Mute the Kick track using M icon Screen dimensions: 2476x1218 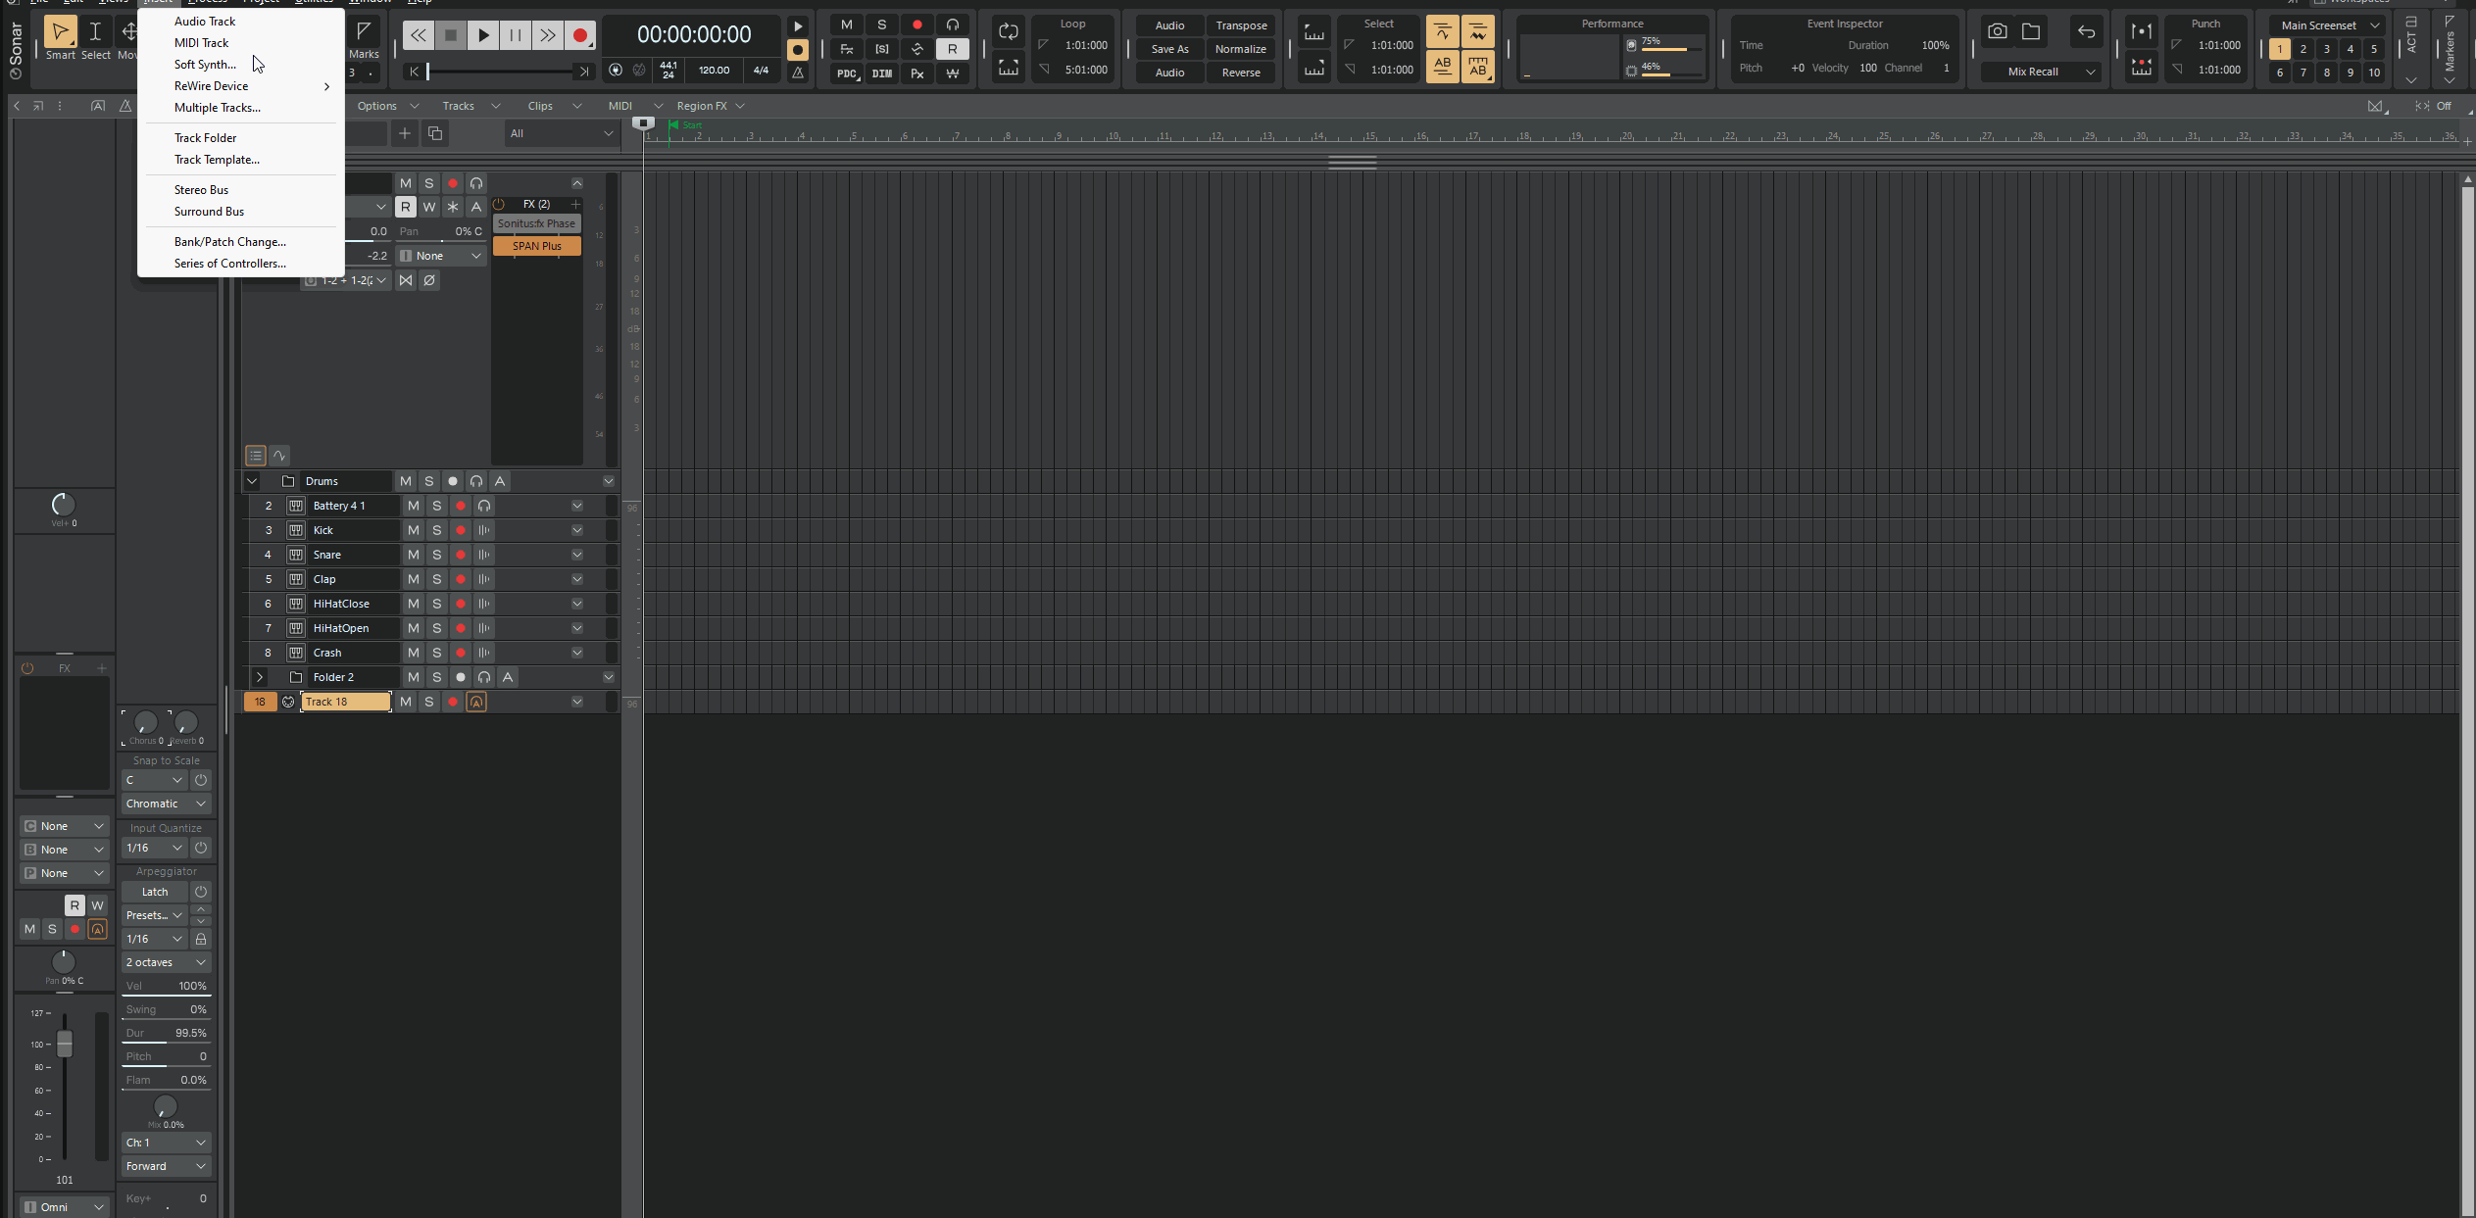coord(412,528)
